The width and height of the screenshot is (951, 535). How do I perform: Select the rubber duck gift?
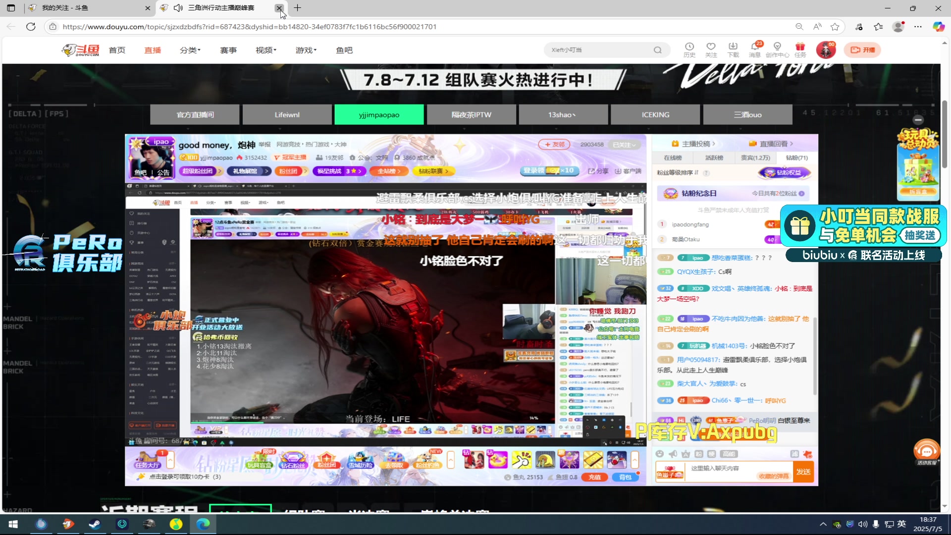pos(497,460)
